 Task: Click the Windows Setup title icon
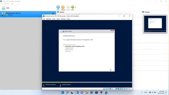point(63,31)
